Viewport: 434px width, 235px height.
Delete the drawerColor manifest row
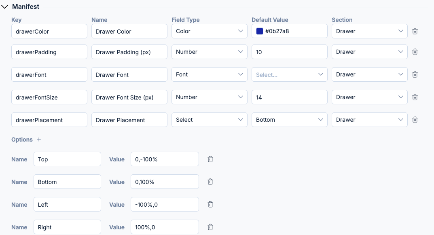click(x=415, y=31)
